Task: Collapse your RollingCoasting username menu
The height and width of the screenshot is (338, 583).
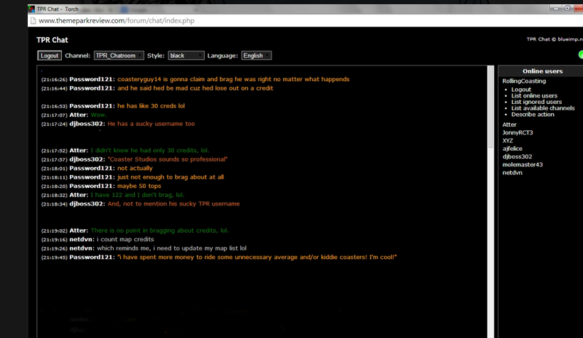Action: (x=524, y=81)
